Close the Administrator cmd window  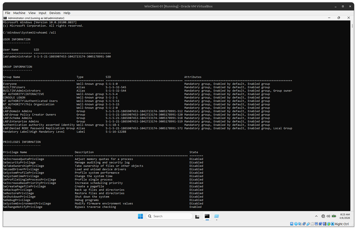click(x=348, y=18)
